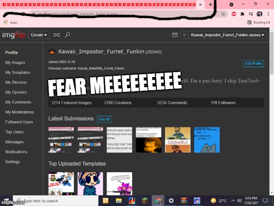
Task: Click the 1214 Featured Images stat
Action: pyautogui.click(x=71, y=103)
